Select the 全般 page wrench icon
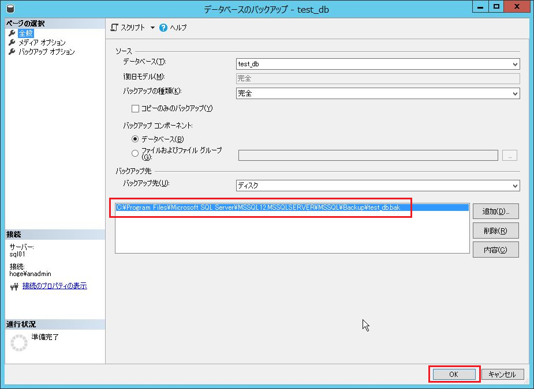 (12, 33)
